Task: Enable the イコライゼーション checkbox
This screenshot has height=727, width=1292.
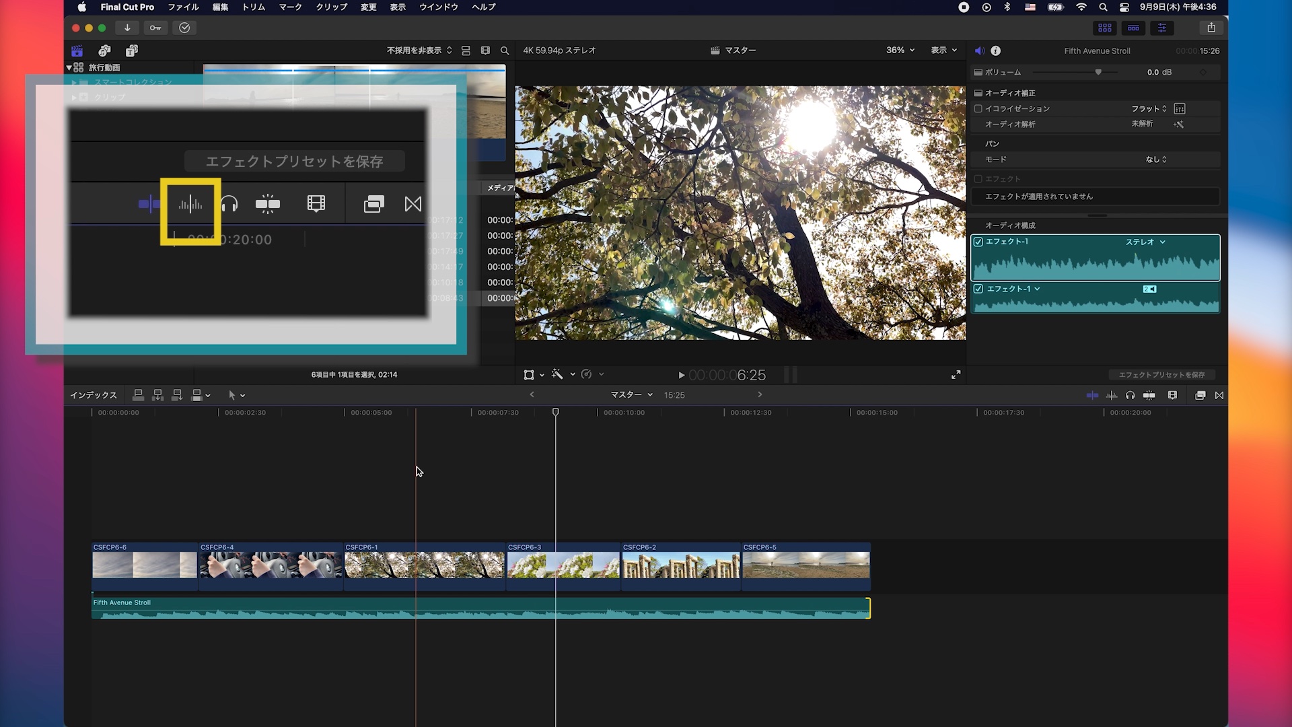Action: point(978,108)
